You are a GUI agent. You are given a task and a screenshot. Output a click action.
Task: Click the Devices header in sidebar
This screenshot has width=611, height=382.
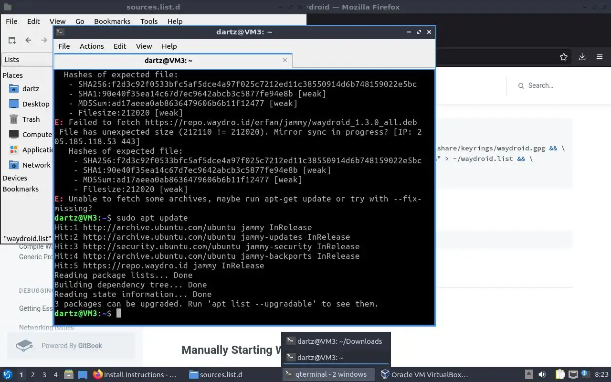(x=15, y=178)
